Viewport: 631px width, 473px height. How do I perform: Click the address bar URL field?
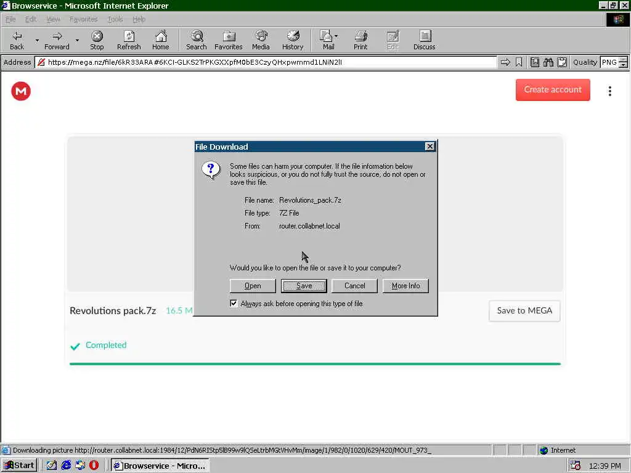pos(266,62)
